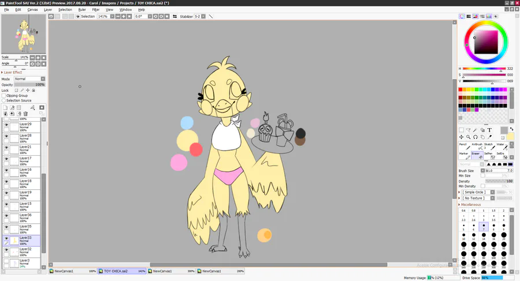This screenshot has width=520, height=281.
Task: Choose the Marker brush
Action: [x=465, y=155]
